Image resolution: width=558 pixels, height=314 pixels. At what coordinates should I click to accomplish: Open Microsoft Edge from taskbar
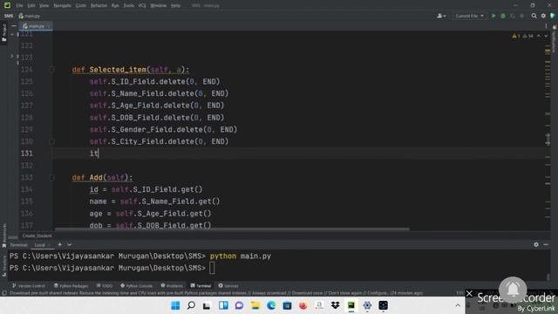tap(271, 305)
